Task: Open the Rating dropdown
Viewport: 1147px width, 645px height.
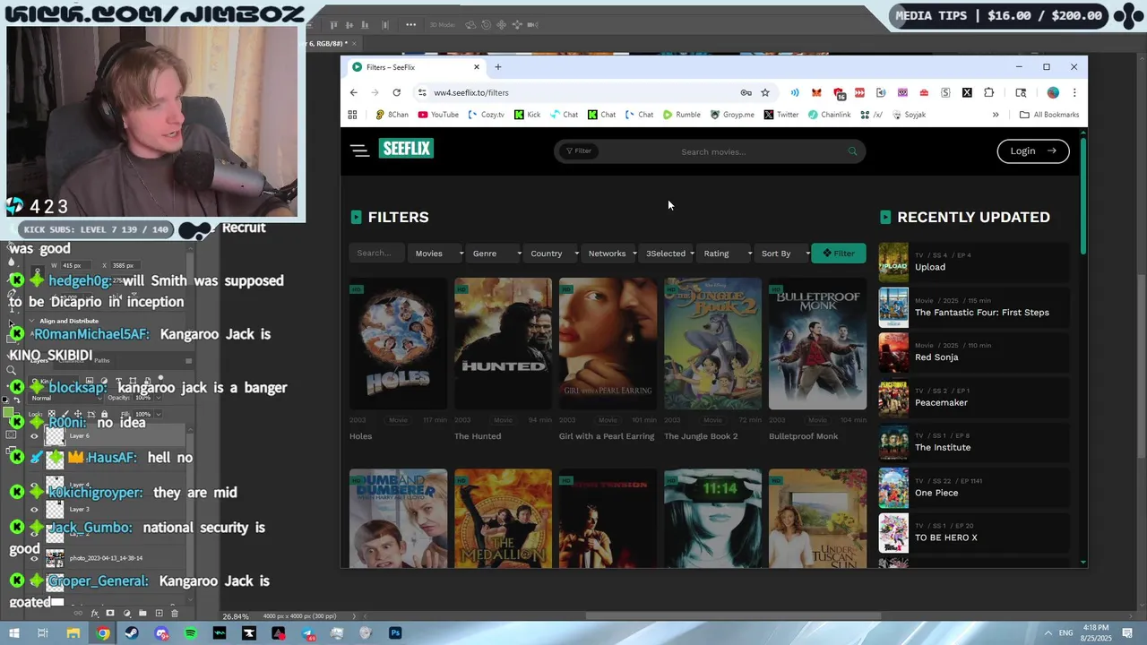Action: coord(725,254)
